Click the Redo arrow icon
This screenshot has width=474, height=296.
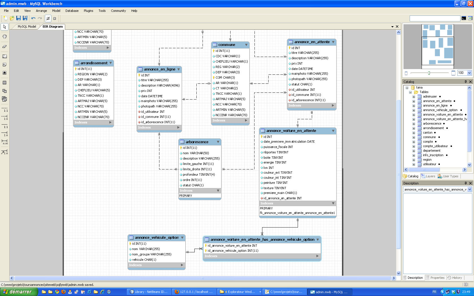click(x=40, y=18)
